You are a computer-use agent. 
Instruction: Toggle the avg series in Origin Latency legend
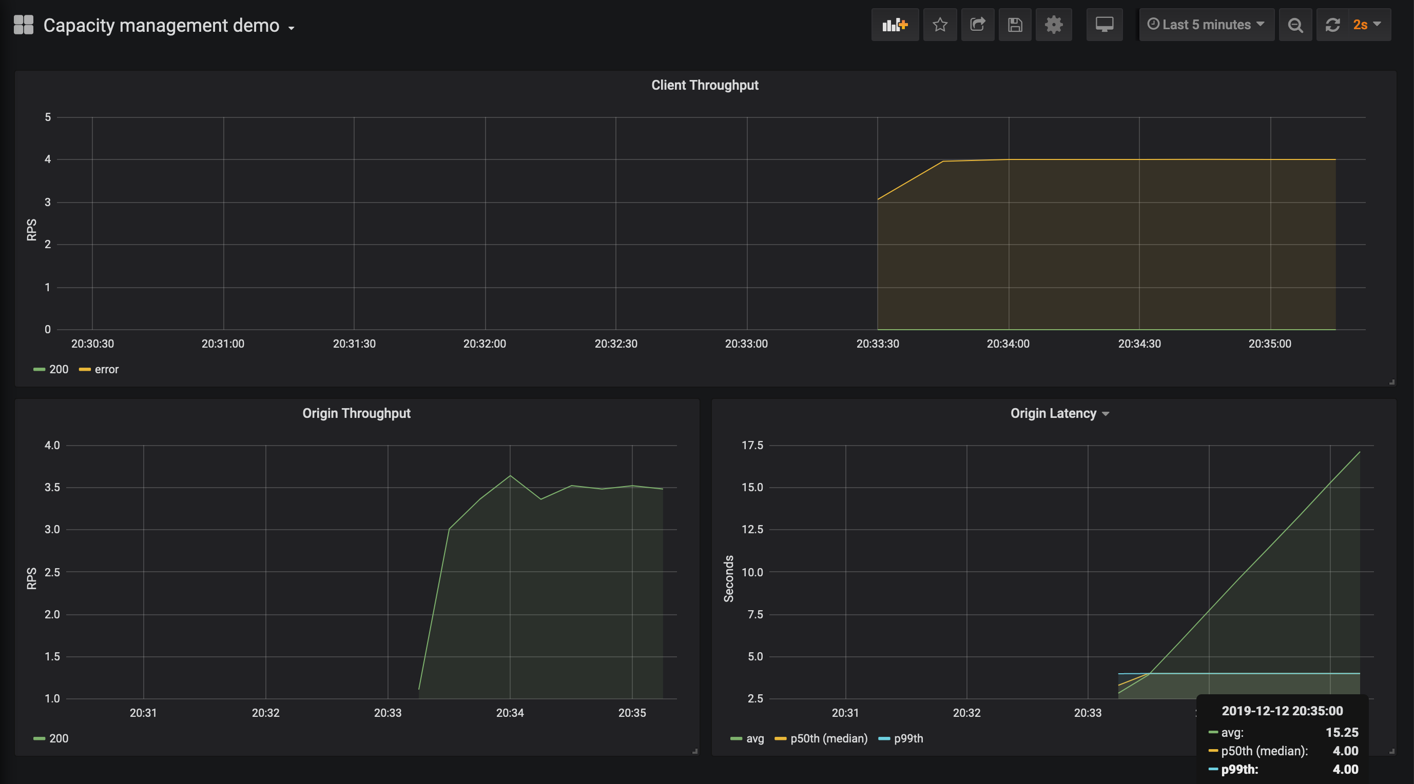(x=755, y=738)
